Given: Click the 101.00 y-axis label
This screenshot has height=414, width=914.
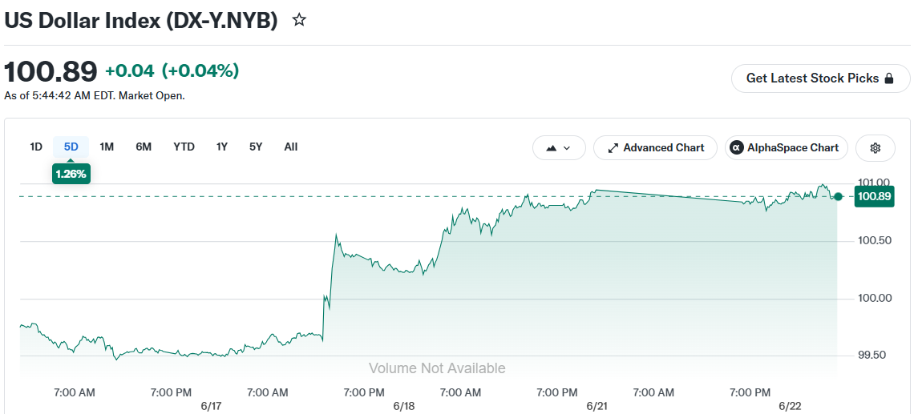Looking at the screenshot, I should coord(875,183).
